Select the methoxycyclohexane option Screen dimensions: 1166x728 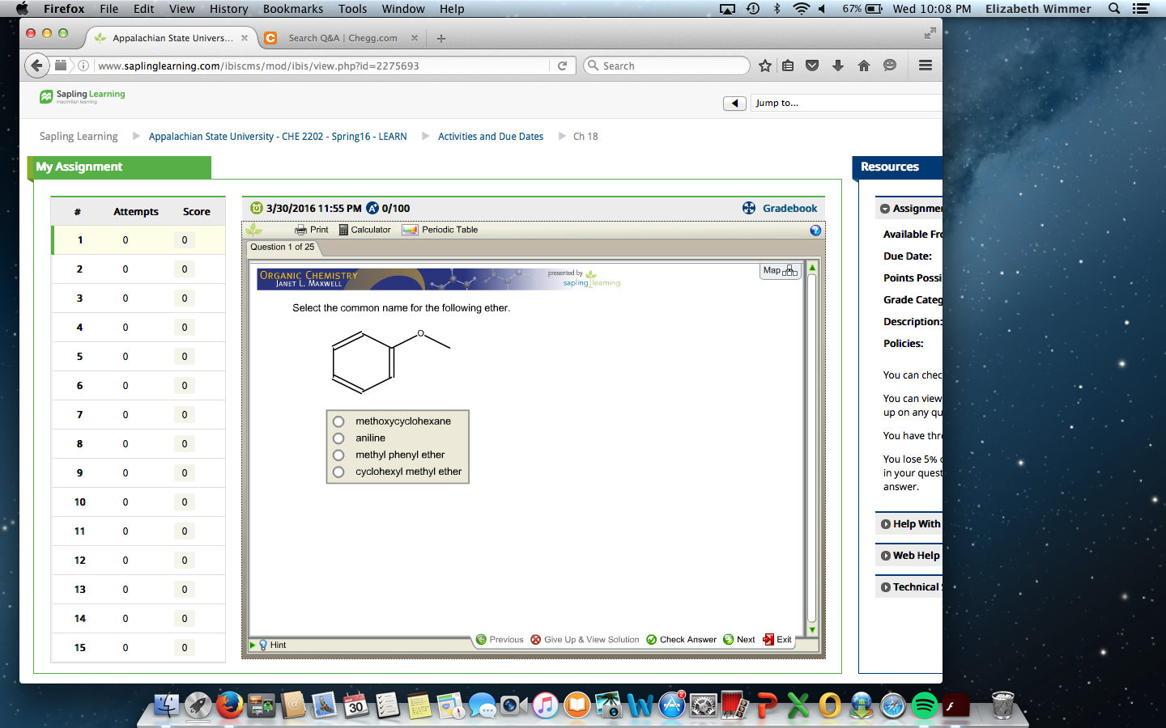(338, 421)
